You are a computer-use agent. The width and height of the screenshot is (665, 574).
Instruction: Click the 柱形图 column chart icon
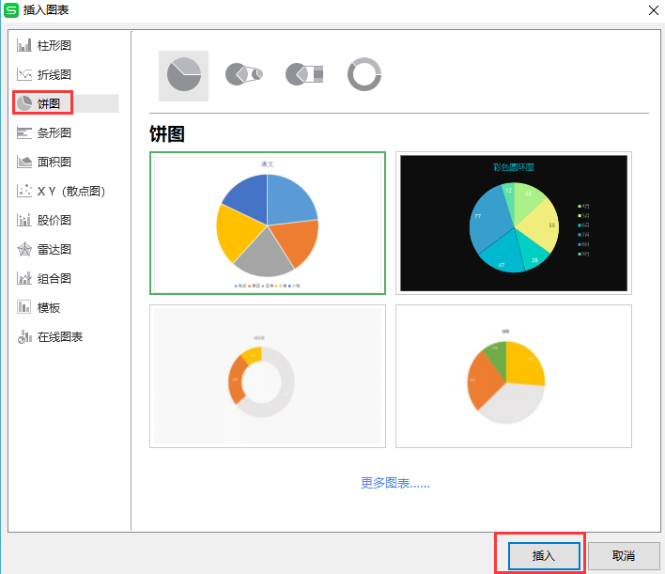tap(25, 45)
